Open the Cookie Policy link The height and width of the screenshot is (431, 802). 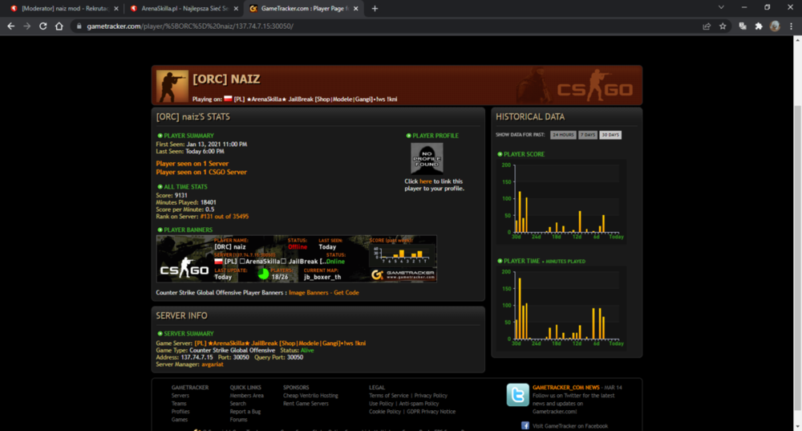tap(385, 412)
